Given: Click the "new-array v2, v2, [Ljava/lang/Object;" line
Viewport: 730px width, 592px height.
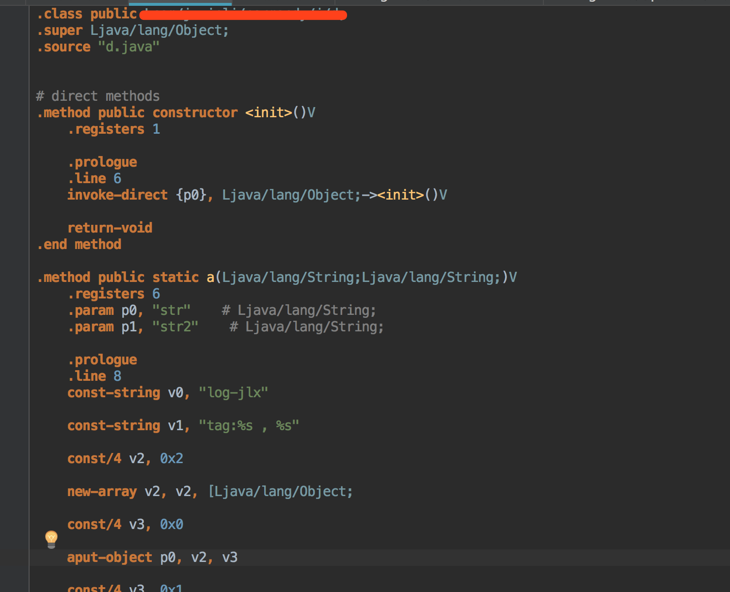Looking at the screenshot, I should [210, 492].
